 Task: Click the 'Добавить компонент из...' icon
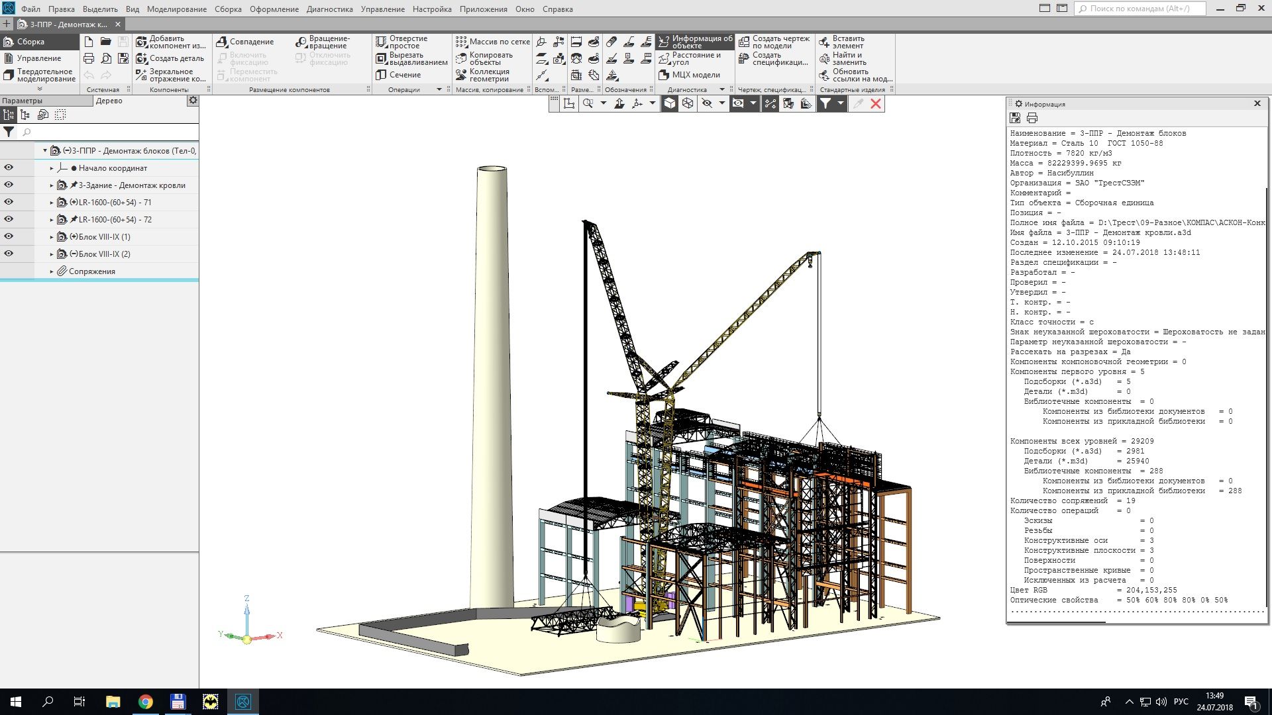pos(141,42)
